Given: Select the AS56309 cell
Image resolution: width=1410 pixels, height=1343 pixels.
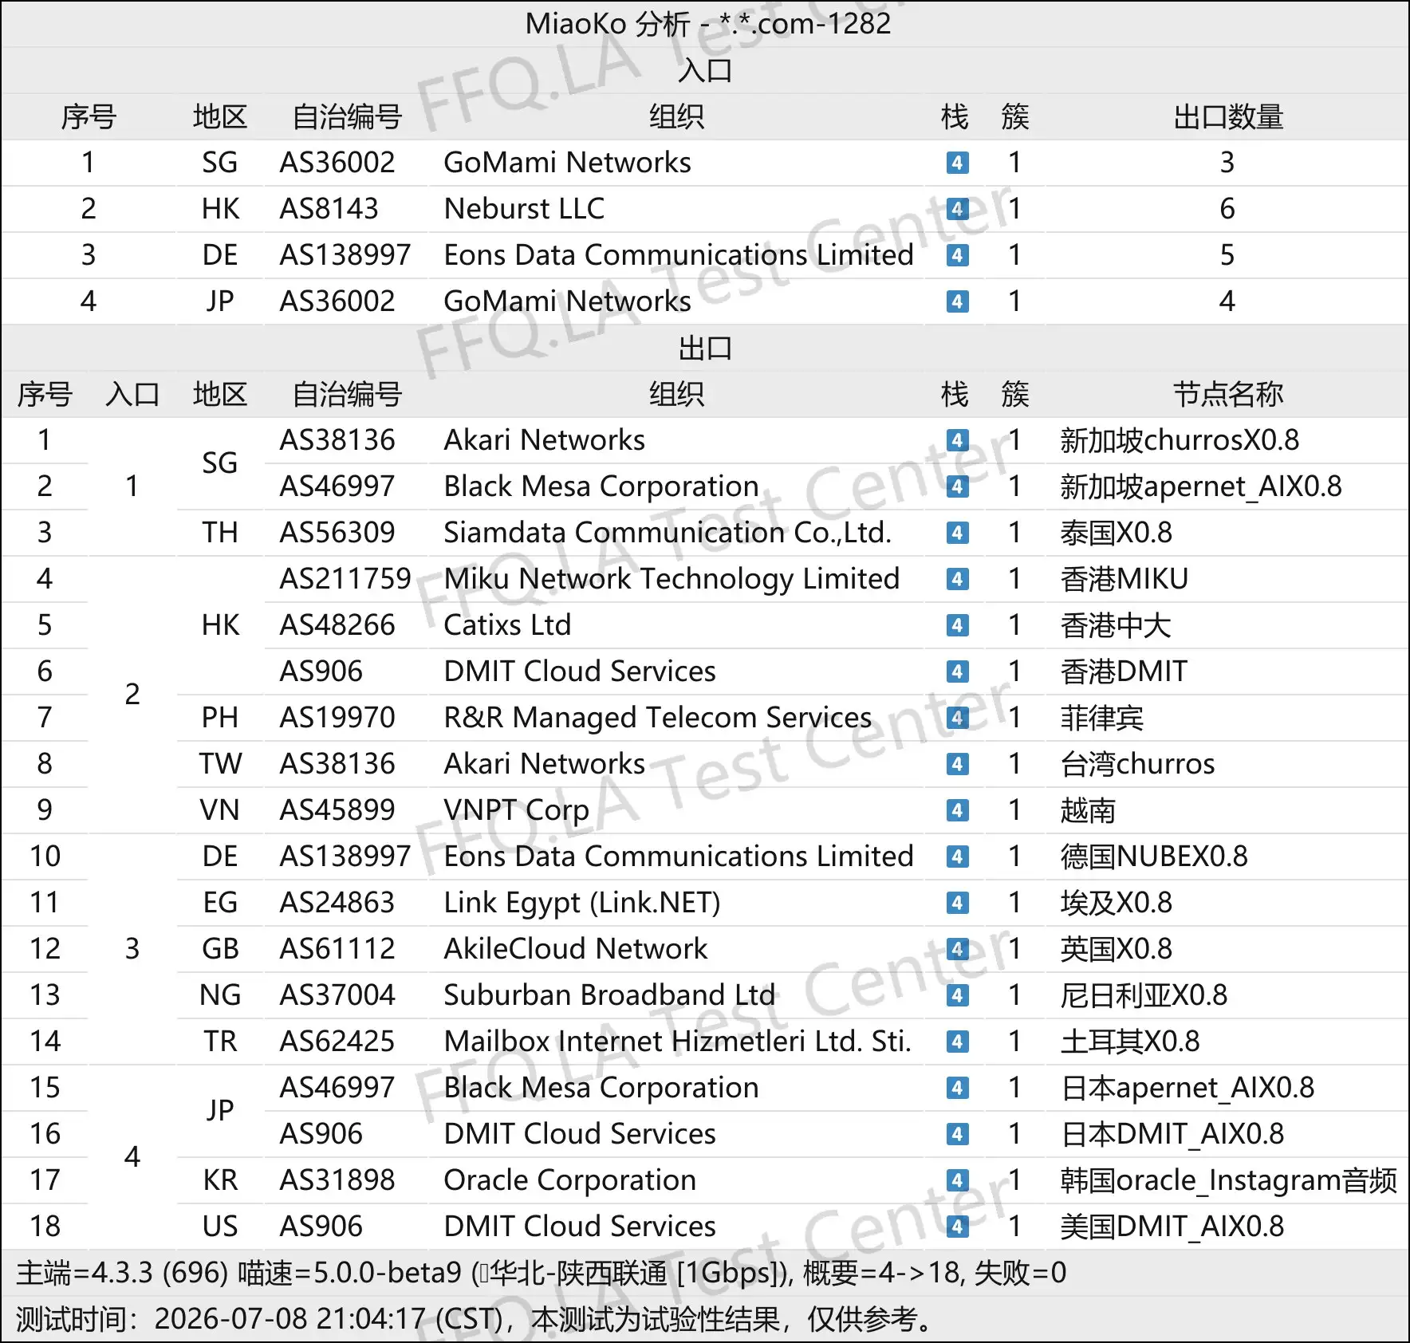Looking at the screenshot, I should (x=337, y=533).
